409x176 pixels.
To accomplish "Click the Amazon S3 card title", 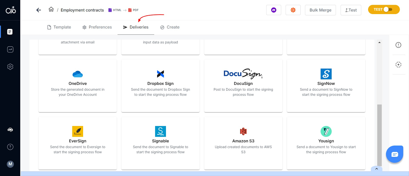I will point(243,141).
